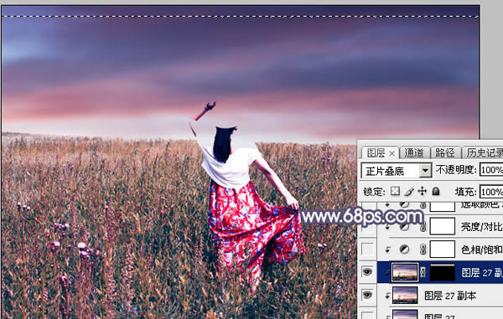503x319 pixels.
Task: Close the 图层 layers tab
Action: click(392, 154)
